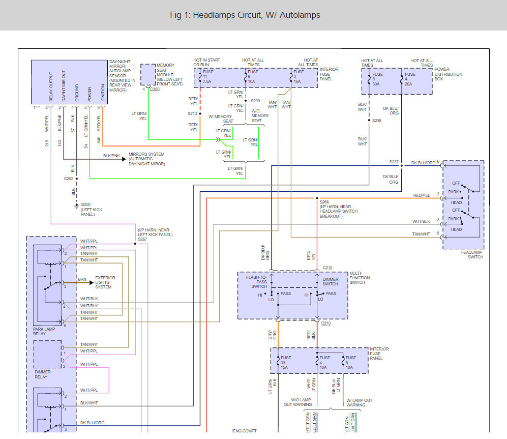Click the "RELAY OUTPUT" pin label in mirror sensor

[51, 86]
